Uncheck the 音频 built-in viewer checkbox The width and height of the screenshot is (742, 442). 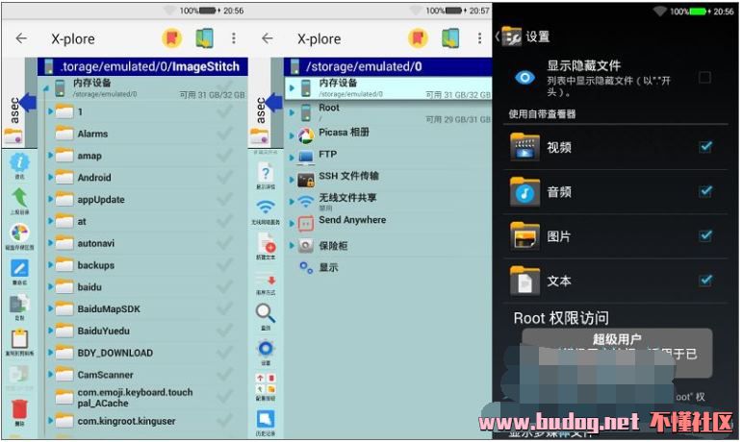click(705, 191)
